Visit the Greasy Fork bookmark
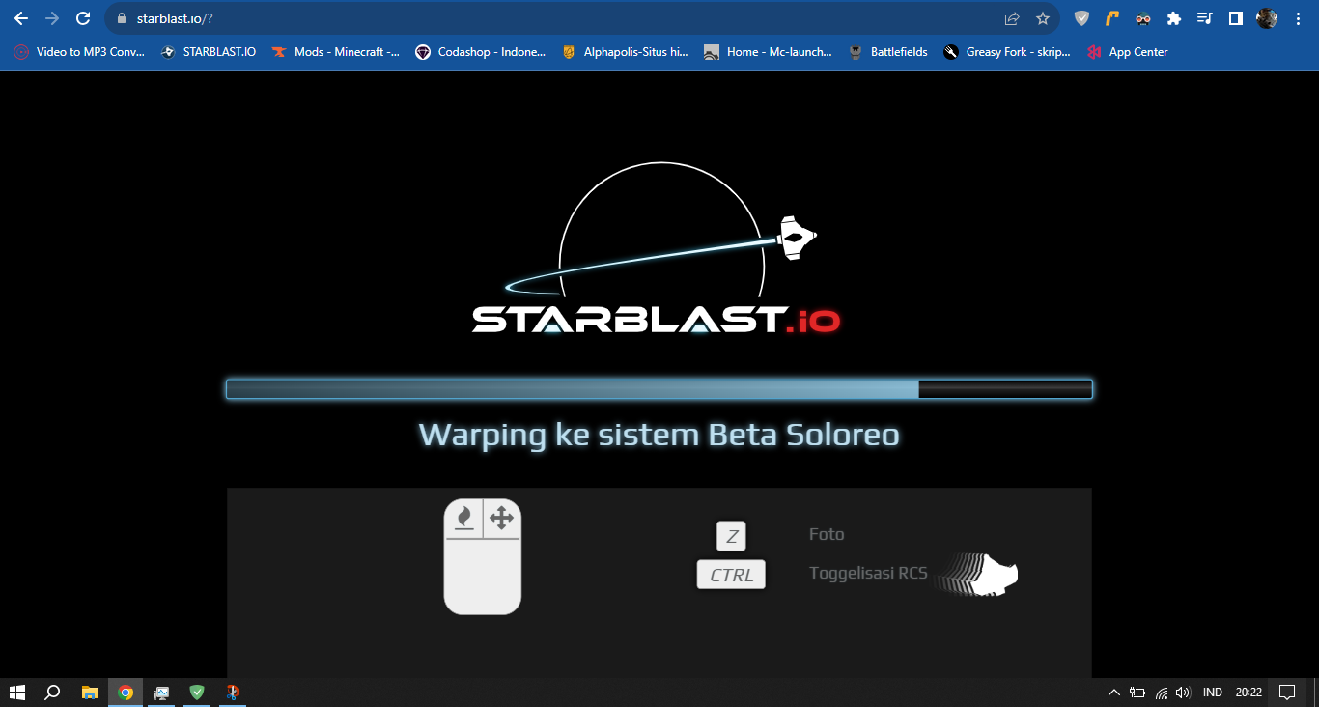Image resolution: width=1319 pixels, height=707 pixels. tap(1007, 52)
